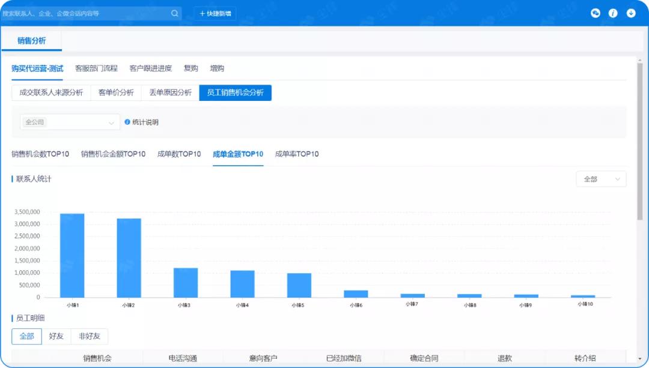Open the 复购 tab
This screenshot has width=649, height=368.
tap(191, 68)
